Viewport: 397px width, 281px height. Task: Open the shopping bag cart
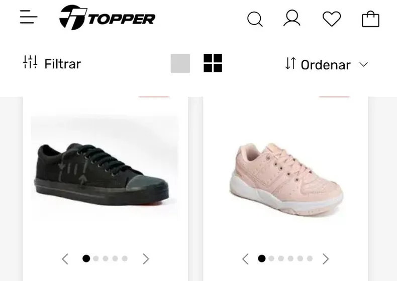pyautogui.click(x=370, y=19)
